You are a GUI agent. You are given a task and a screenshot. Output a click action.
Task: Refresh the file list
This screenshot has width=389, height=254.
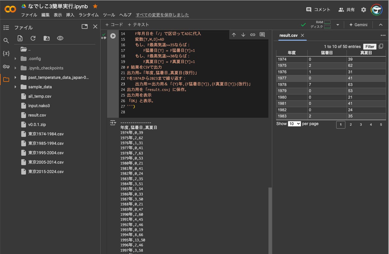click(33, 38)
